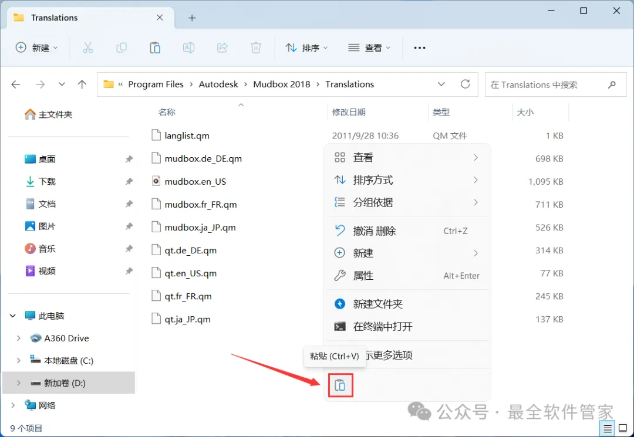This screenshot has height=437, width=634.
Task: Sort by 名称 column header
Action: click(x=167, y=112)
